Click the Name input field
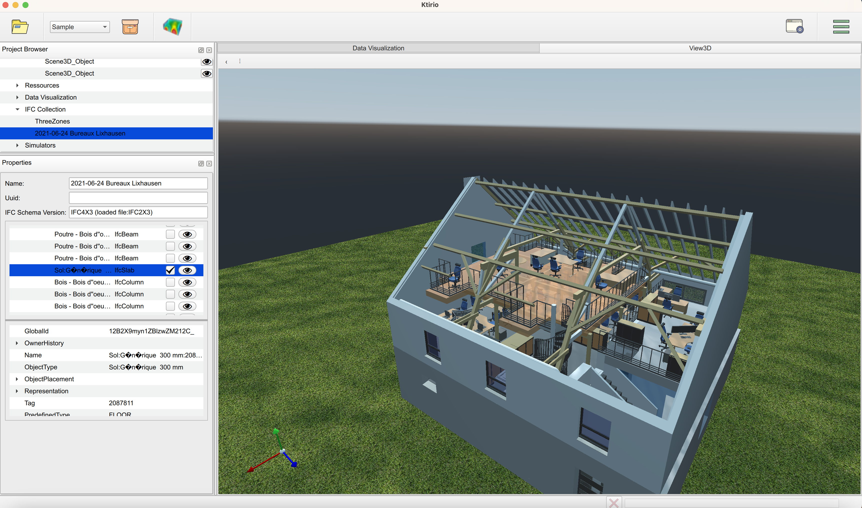Viewport: 862px width, 508px height. 138,183
